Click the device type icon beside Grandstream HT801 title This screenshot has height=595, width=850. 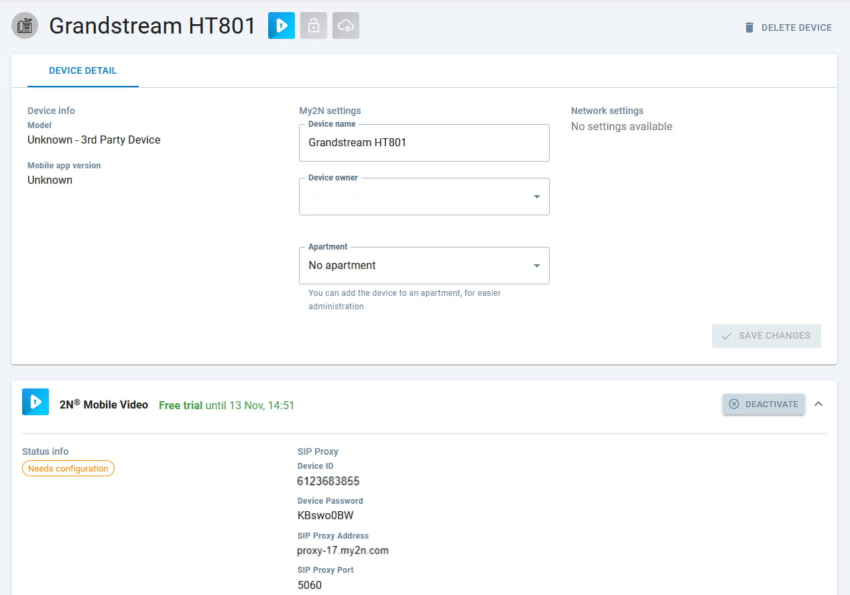coord(25,25)
